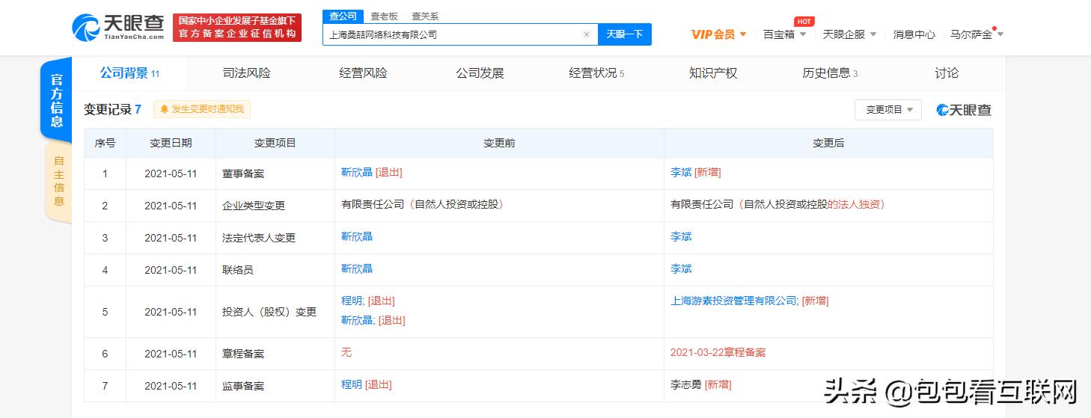Click the TianYanCha logo at top left
Viewport: 1091px width, 418px height.
117,27
